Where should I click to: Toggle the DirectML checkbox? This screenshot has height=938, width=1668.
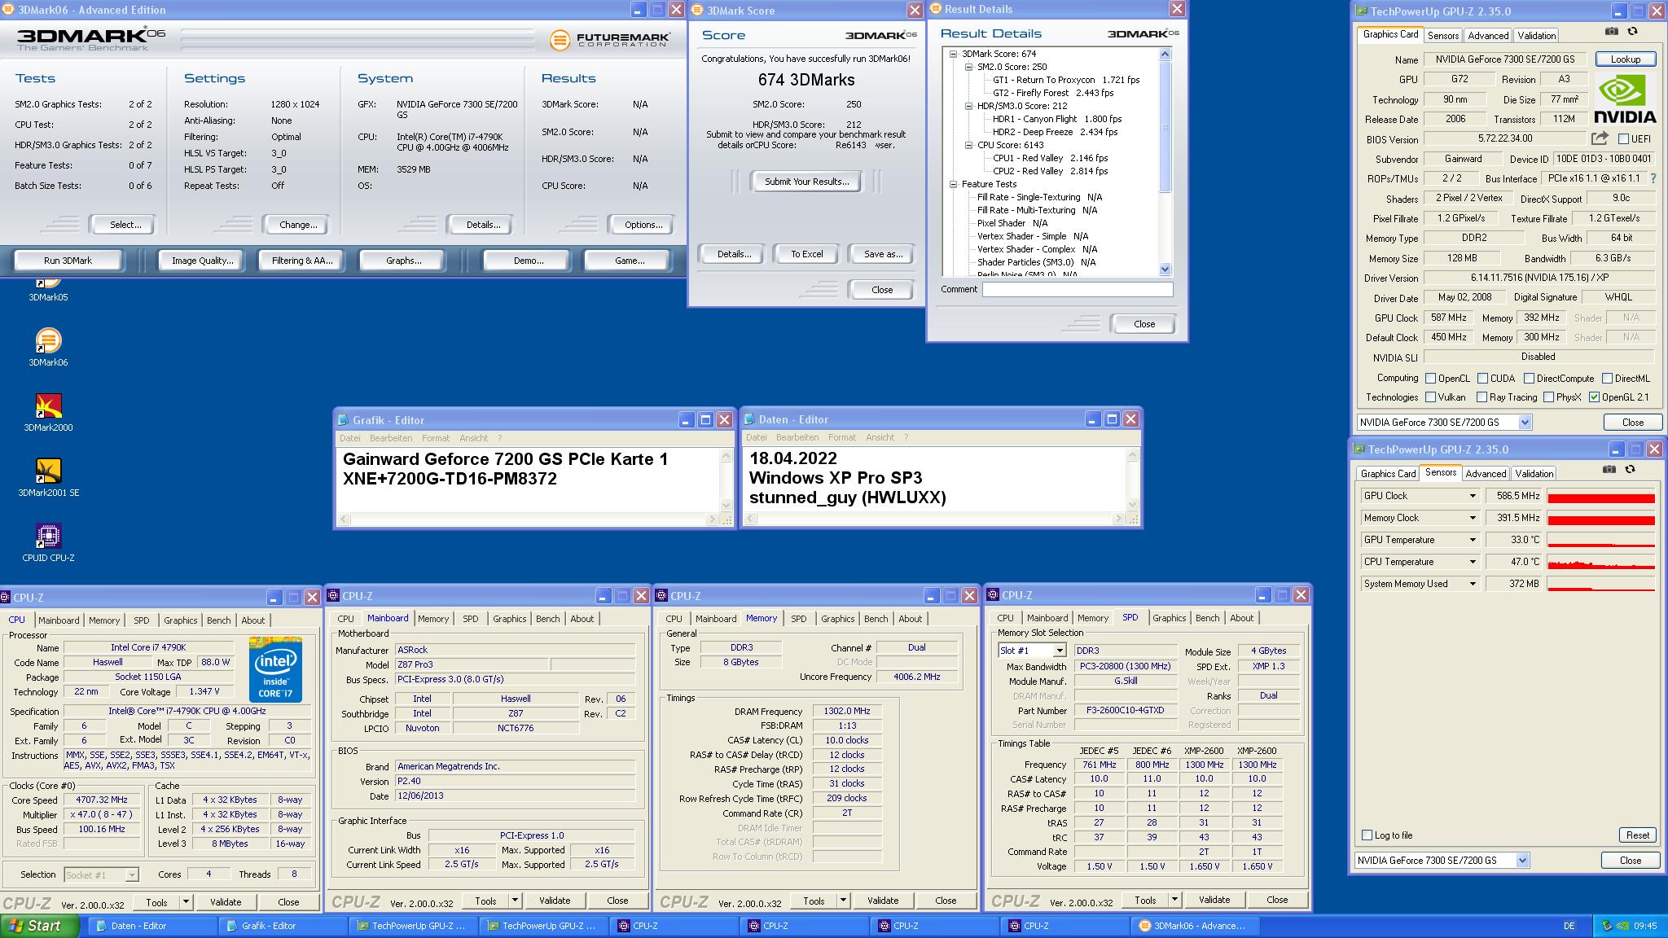click(x=1607, y=379)
